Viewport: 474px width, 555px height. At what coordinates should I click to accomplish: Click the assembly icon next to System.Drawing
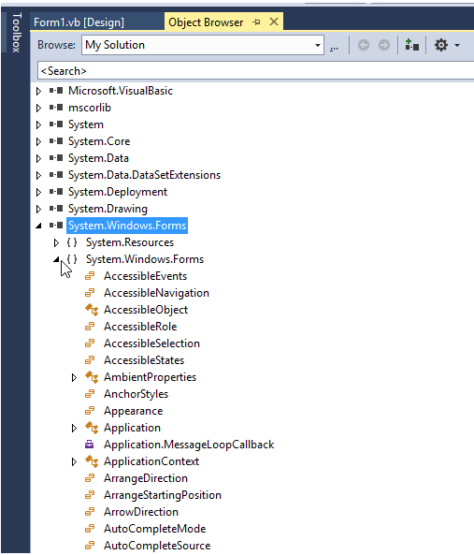click(56, 209)
